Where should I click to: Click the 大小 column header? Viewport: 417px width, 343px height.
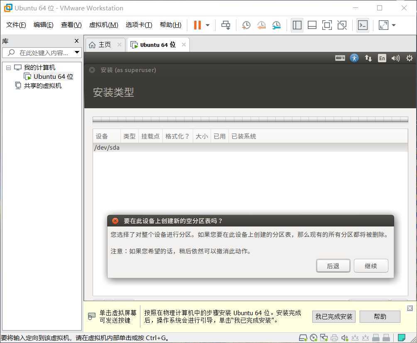[202, 136]
